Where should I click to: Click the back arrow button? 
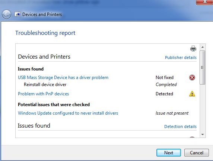point(6,14)
